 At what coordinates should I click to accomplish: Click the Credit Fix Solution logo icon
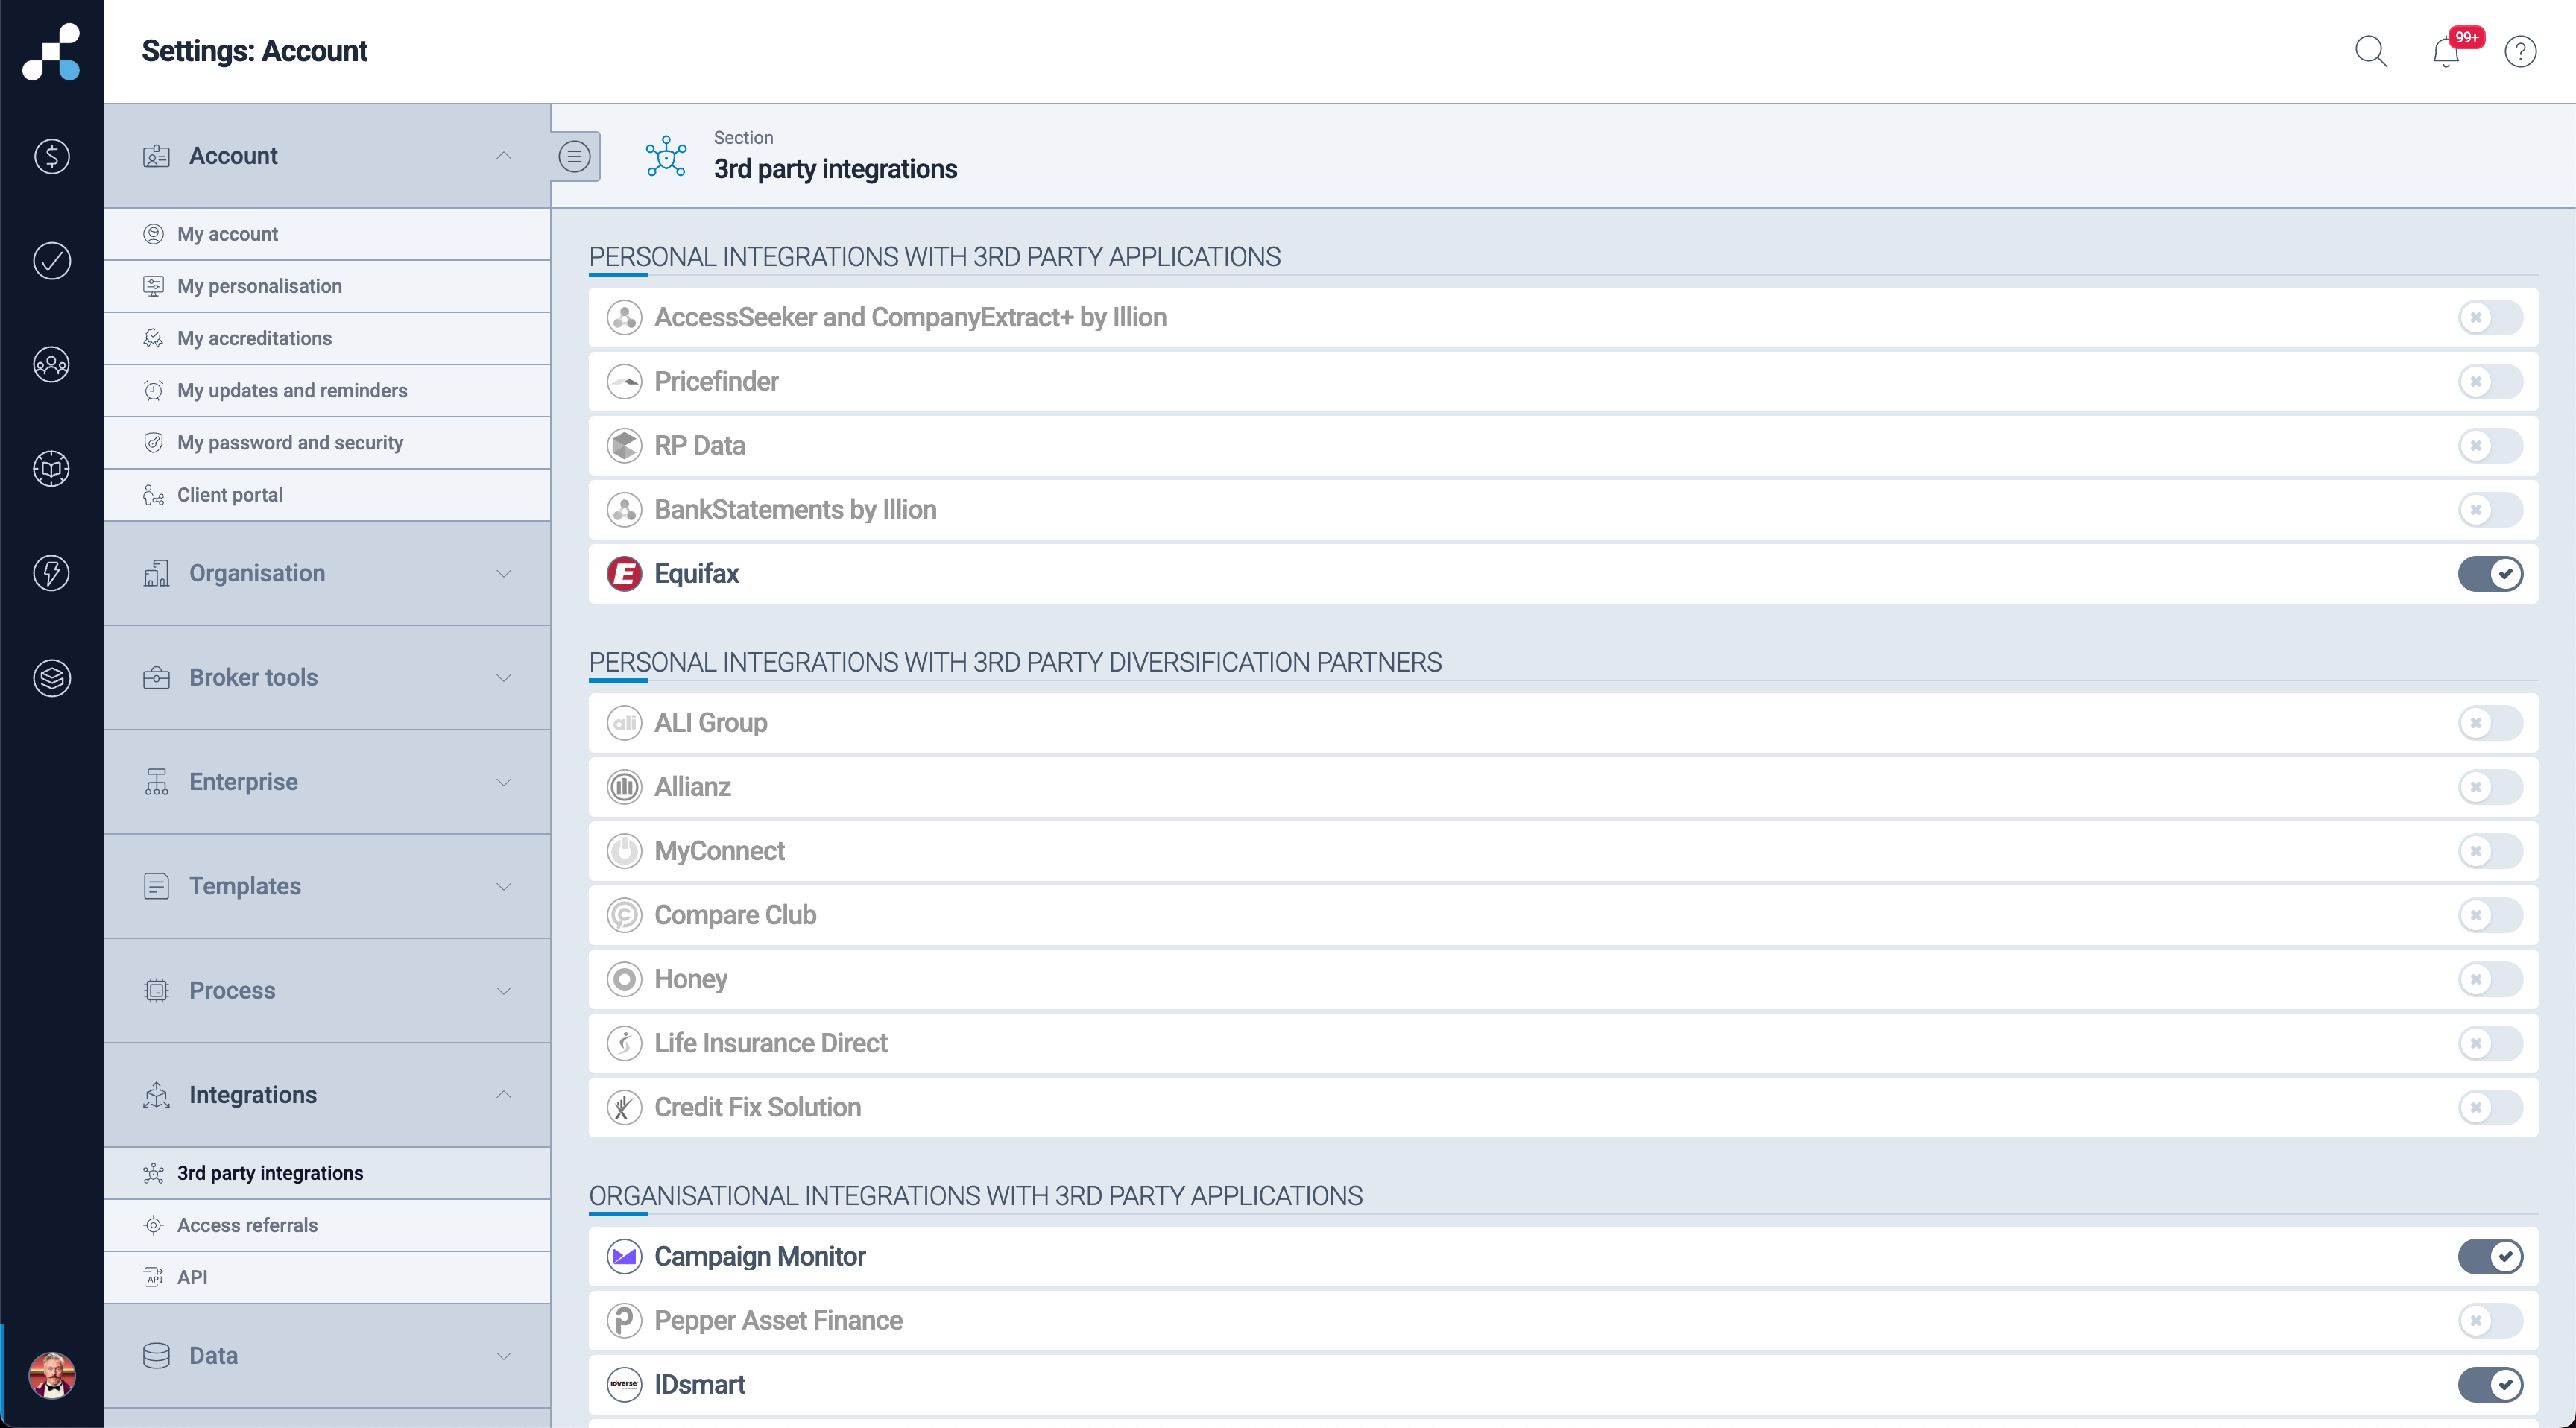625,1107
